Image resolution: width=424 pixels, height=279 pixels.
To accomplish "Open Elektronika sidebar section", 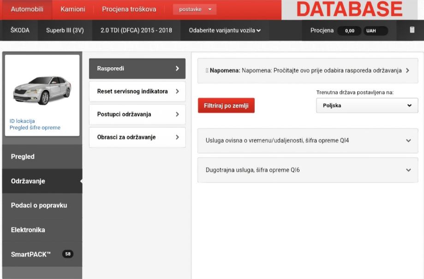I will click(42, 230).
